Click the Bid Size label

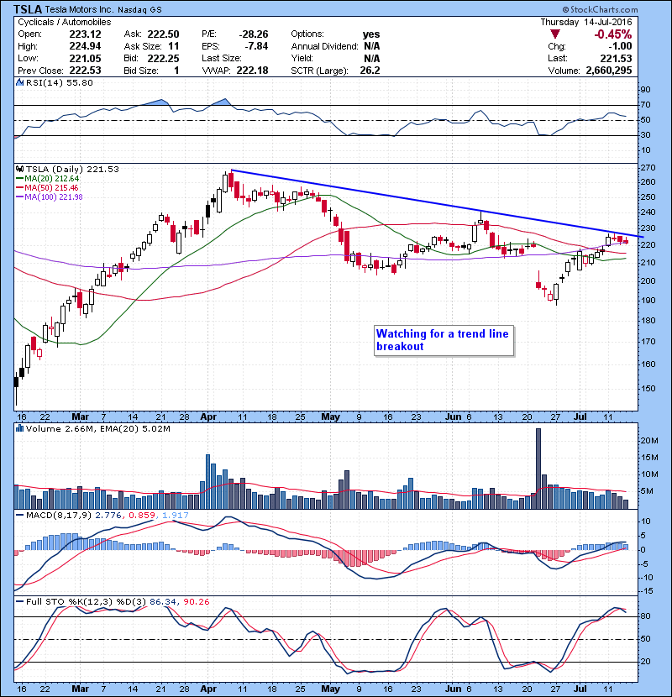[x=141, y=71]
